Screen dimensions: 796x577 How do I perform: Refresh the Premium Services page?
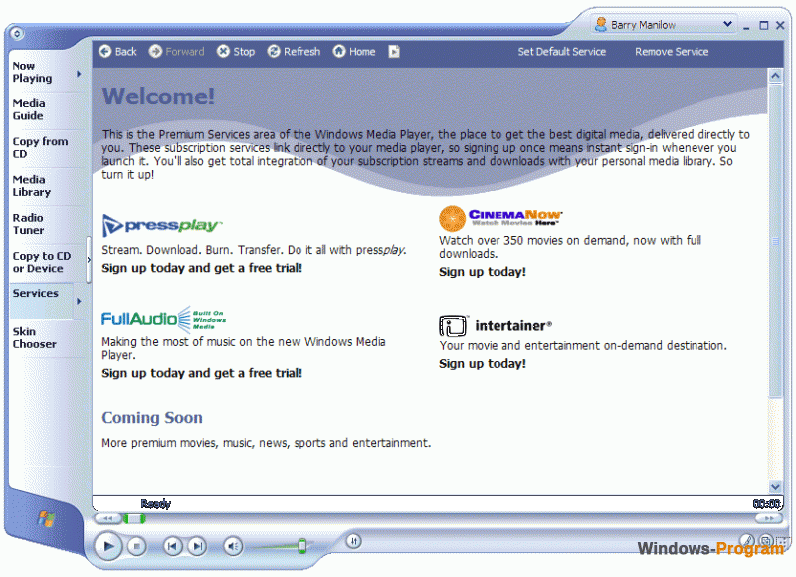pos(294,52)
